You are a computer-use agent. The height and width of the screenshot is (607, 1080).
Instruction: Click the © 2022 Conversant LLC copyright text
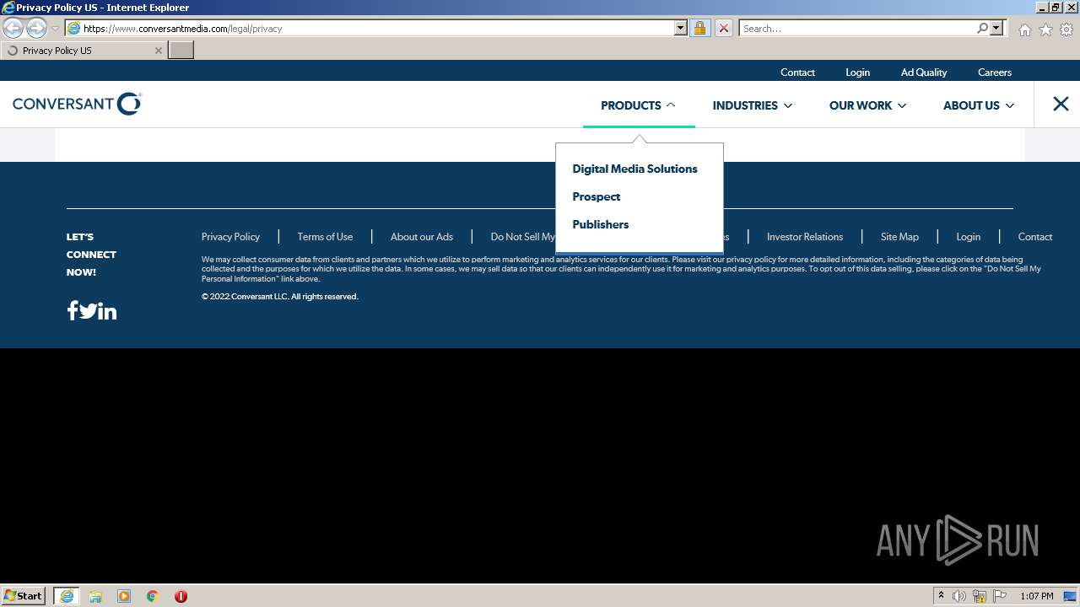click(280, 297)
